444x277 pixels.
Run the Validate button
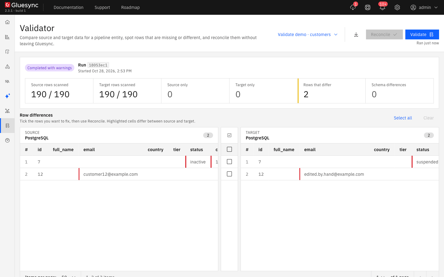(x=422, y=34)
